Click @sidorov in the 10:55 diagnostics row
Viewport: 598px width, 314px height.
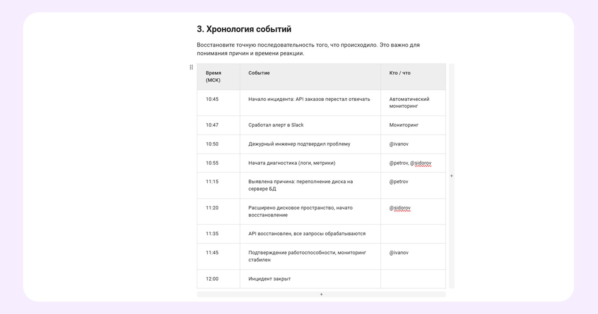[421, 163]
